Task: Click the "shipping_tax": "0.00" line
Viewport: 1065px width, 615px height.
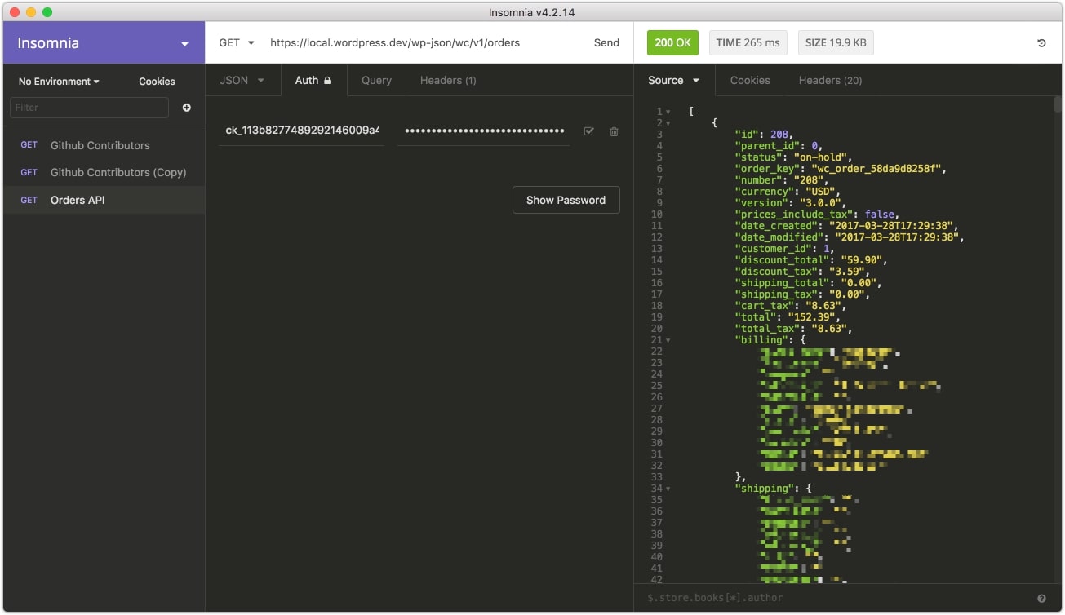Action: 801,294
